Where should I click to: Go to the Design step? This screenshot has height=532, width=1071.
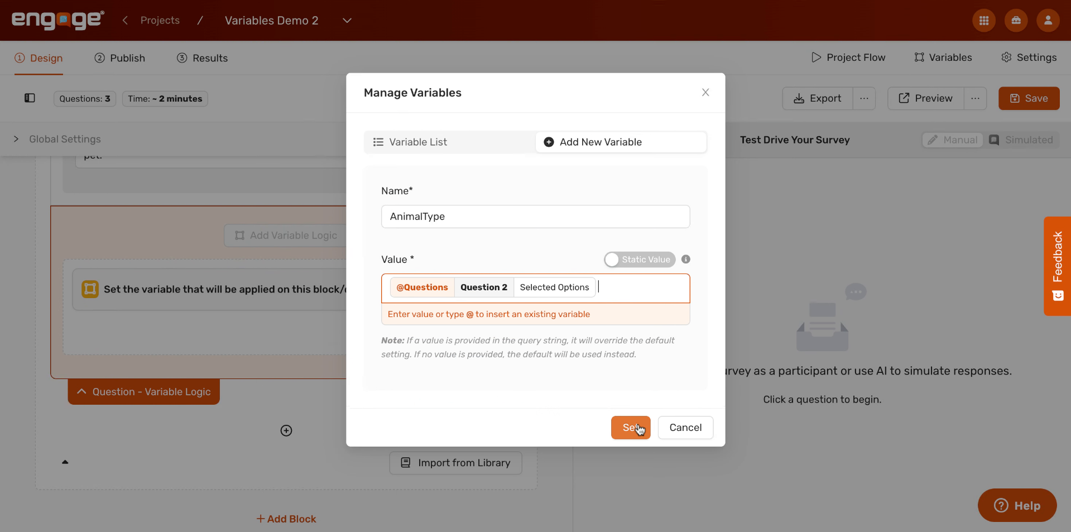[39, 58]
